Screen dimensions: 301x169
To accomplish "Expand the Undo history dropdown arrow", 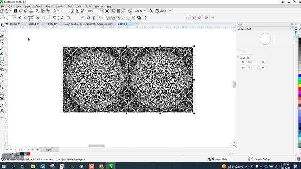I will tap(58, 11).
